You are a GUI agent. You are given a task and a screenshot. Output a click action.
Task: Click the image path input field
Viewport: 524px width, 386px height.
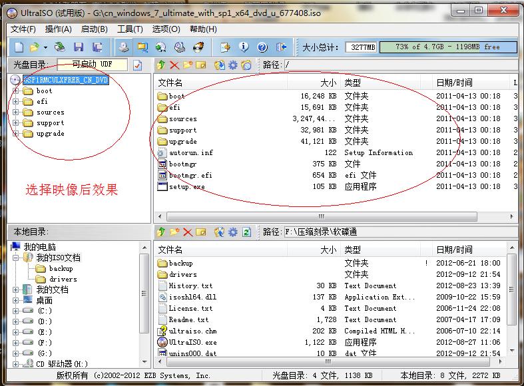pos(399,65)
